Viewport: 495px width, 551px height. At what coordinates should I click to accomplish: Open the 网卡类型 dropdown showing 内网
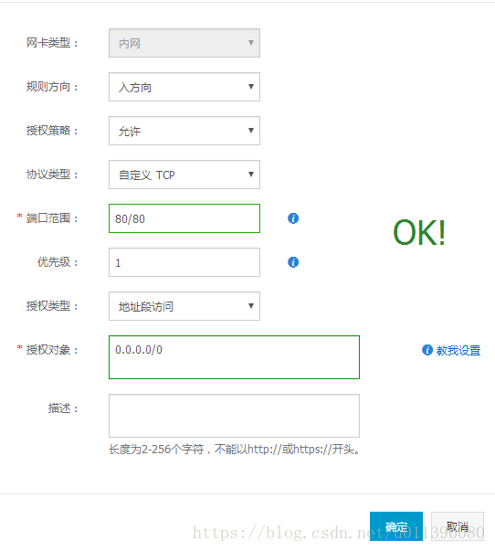click(x=184, y=43)
